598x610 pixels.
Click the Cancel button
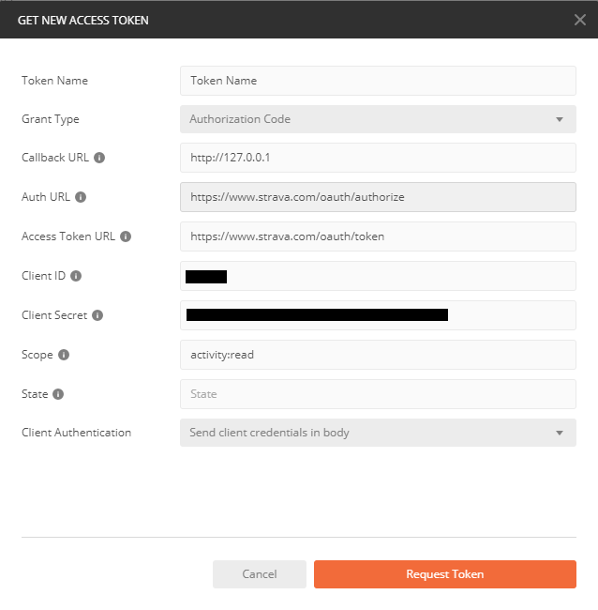pyautogui.click(x=260, y=574)
